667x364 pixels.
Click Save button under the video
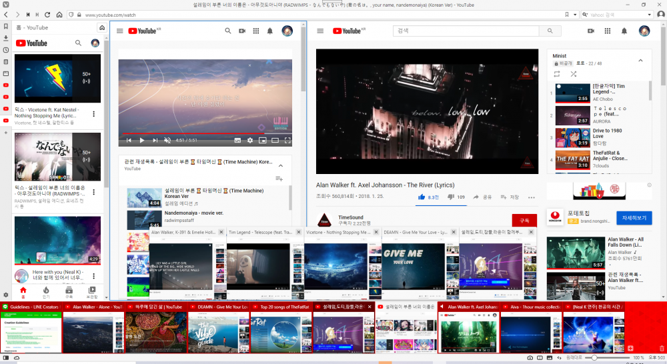[510, 197]
